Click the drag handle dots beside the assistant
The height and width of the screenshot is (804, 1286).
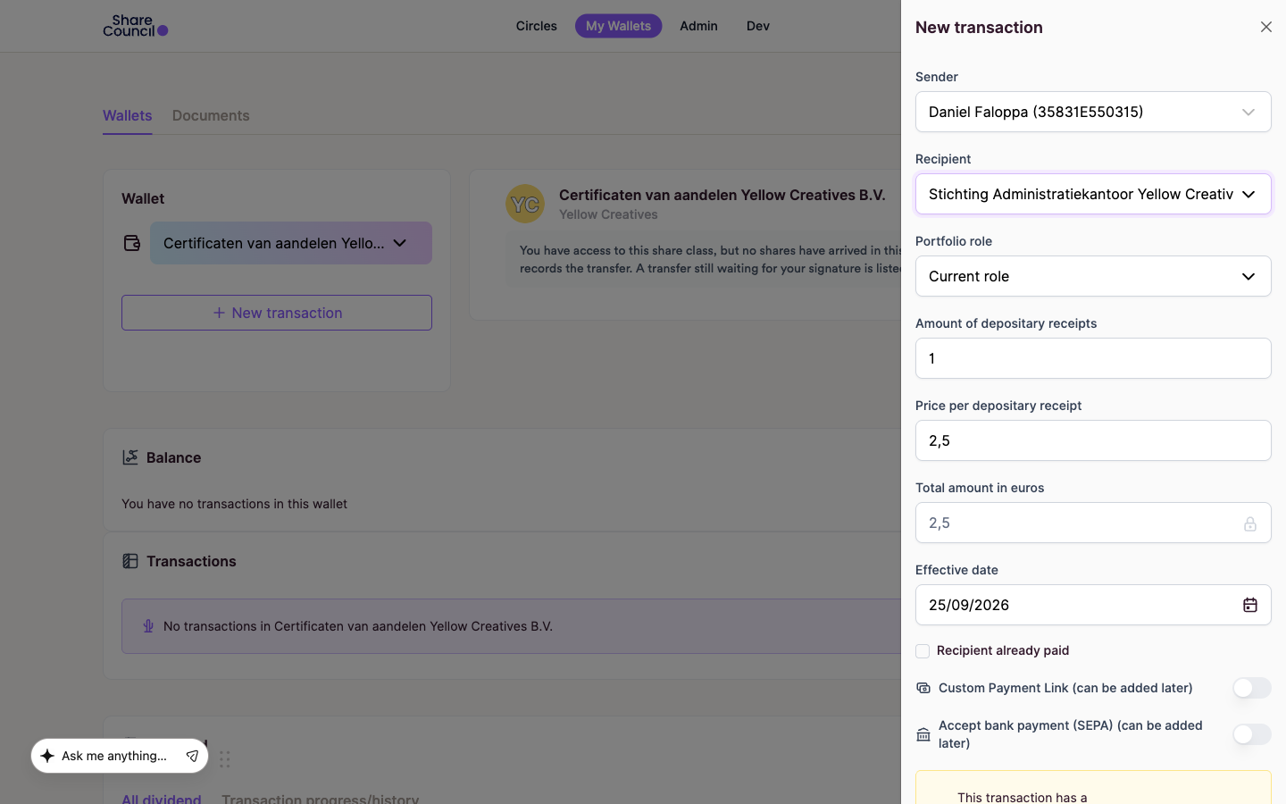pos(225,758)
